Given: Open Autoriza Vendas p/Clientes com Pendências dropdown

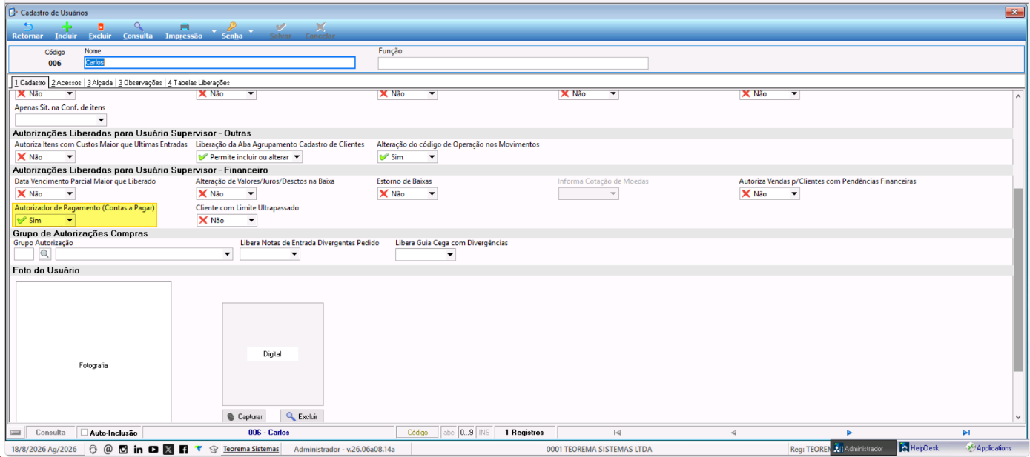Looking at the screenshot, I should [794, 194].
